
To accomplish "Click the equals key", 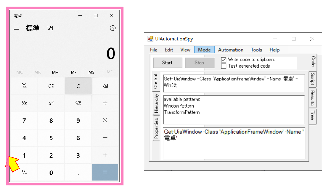I will click(105, 172).
